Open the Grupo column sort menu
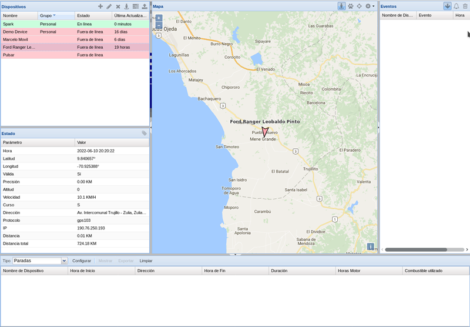This screenshot has height=327, width=470. coord(55,15)
